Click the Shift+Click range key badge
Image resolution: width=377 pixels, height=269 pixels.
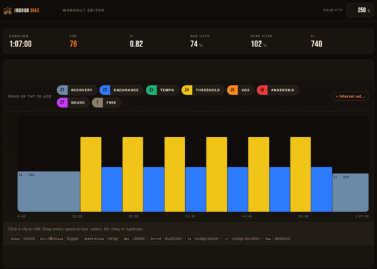click(94, 238)
